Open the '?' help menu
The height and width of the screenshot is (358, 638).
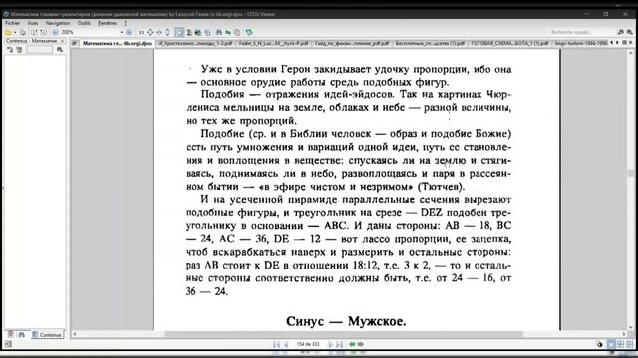(126, 23)
